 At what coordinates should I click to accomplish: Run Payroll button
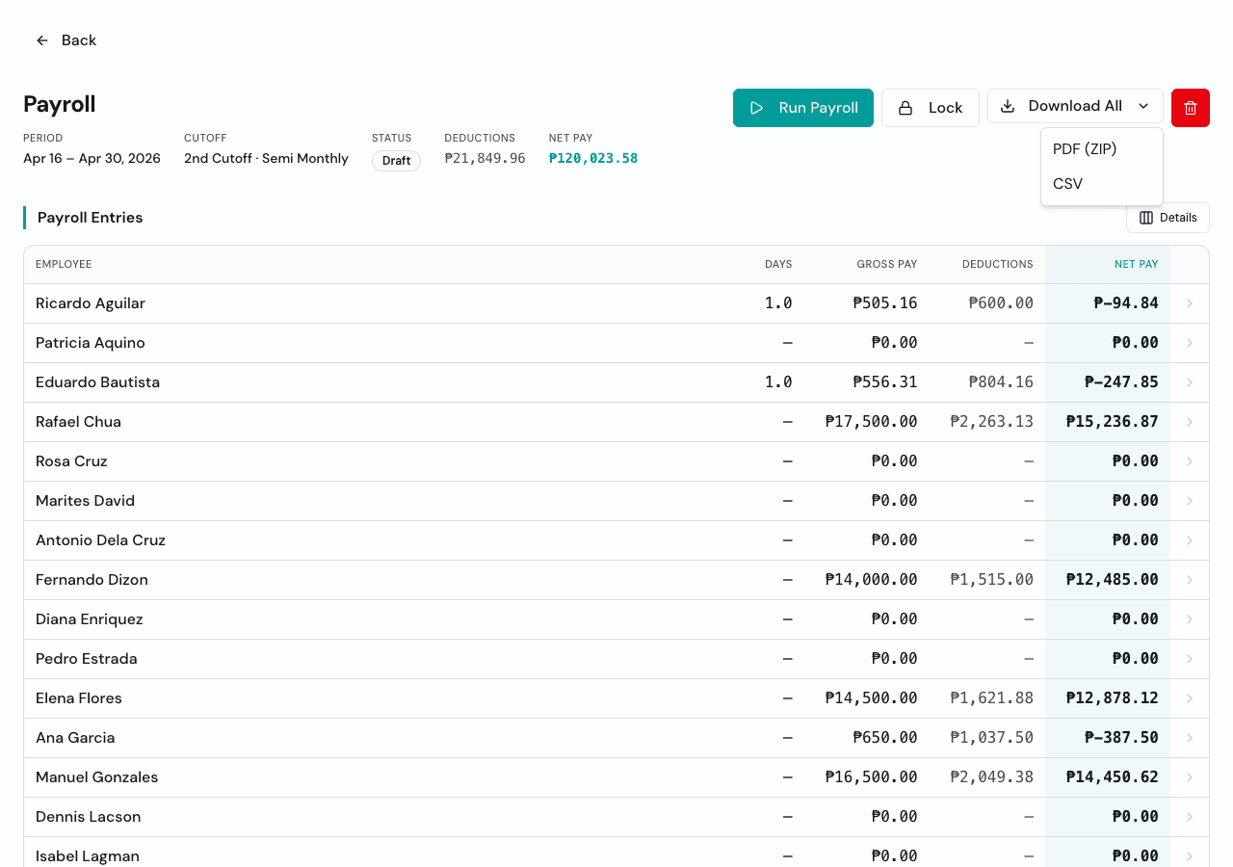pyautogui.click(x=803, y=108)
